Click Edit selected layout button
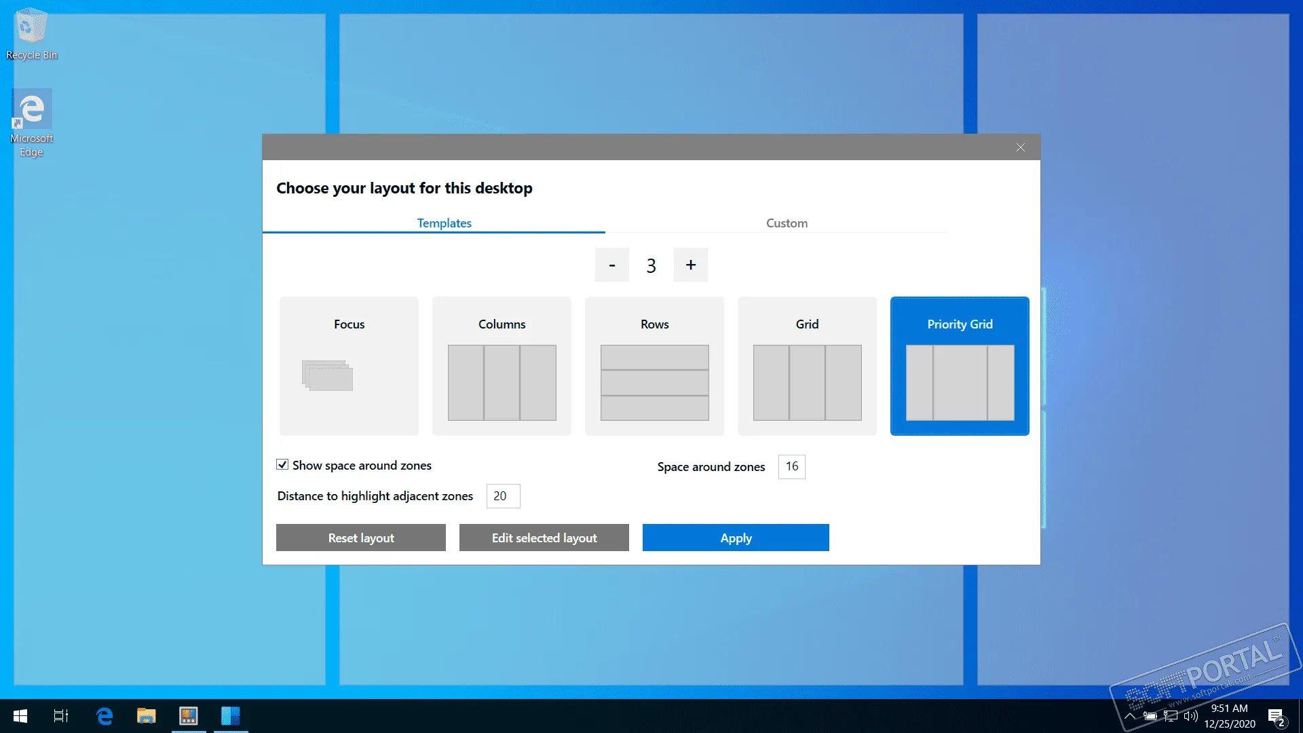1303x733 pixels. click(x=544, y=538)
